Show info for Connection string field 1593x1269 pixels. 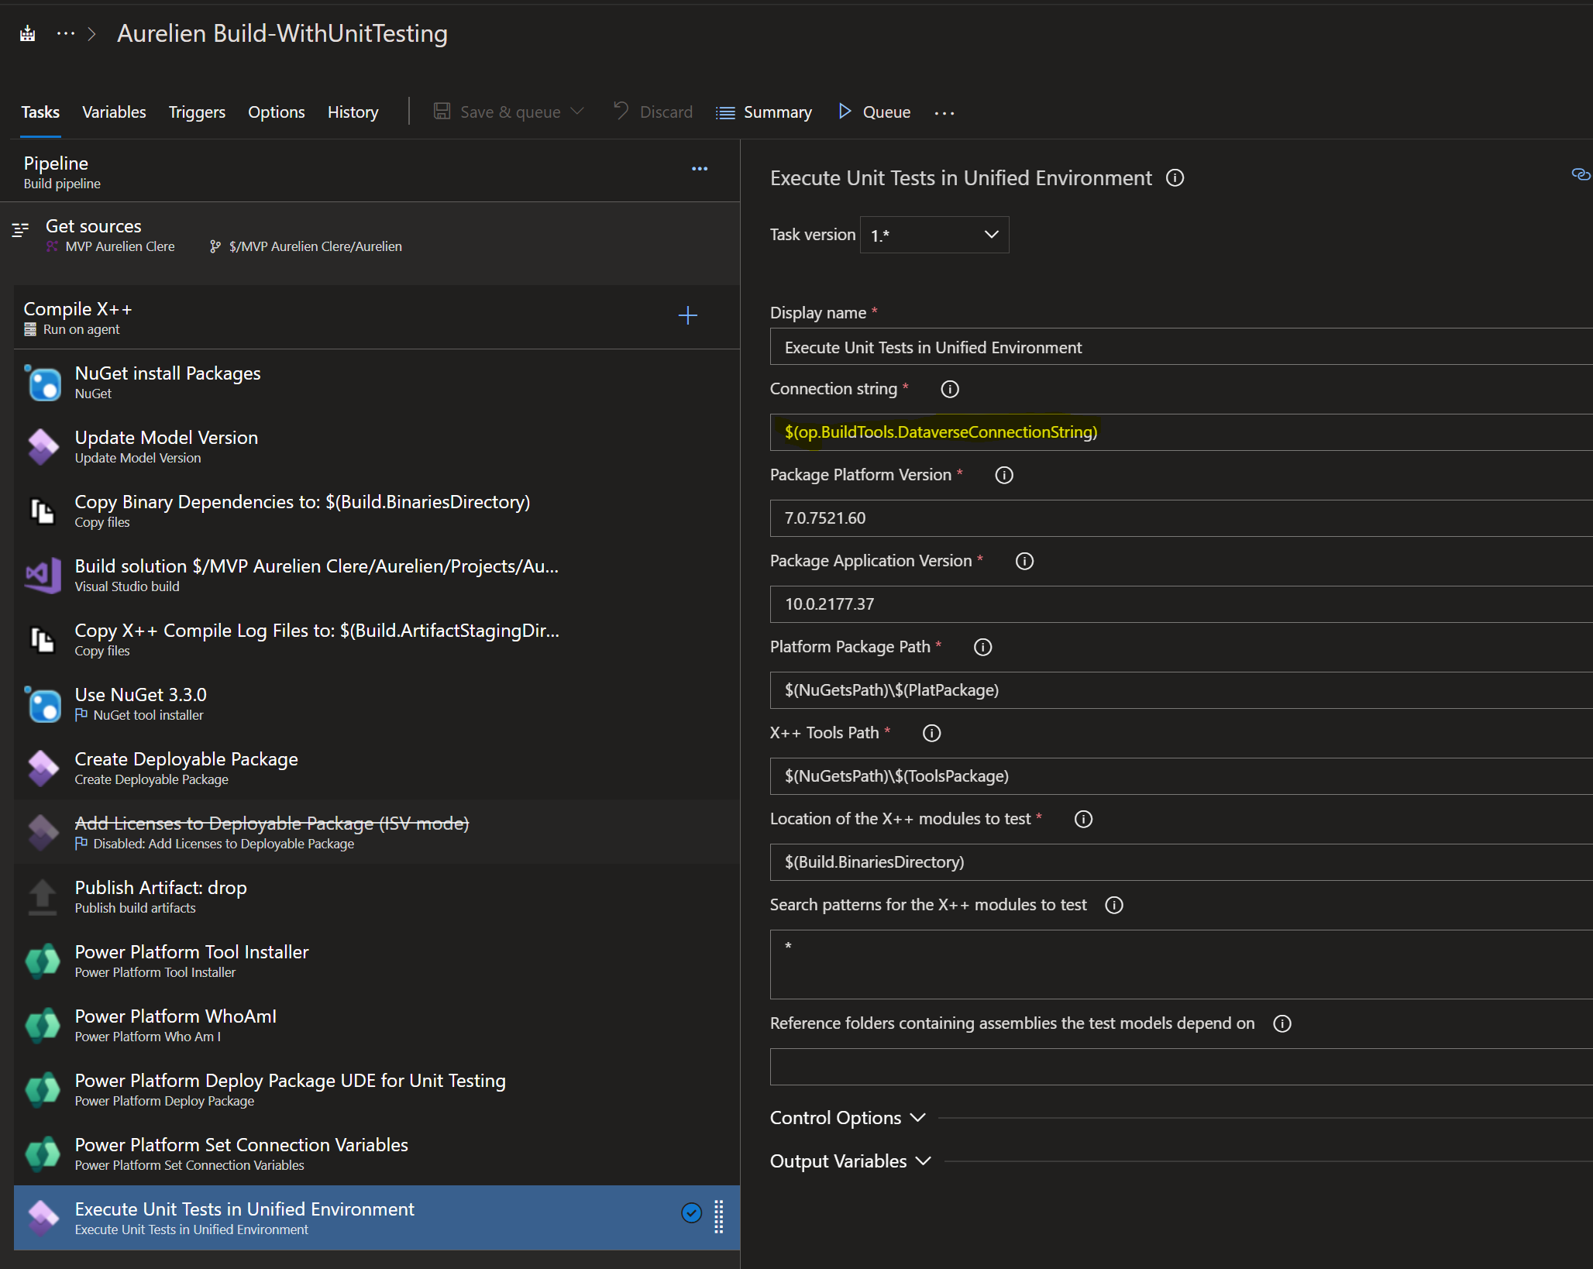pyautogui.click(x=950, y=389)
